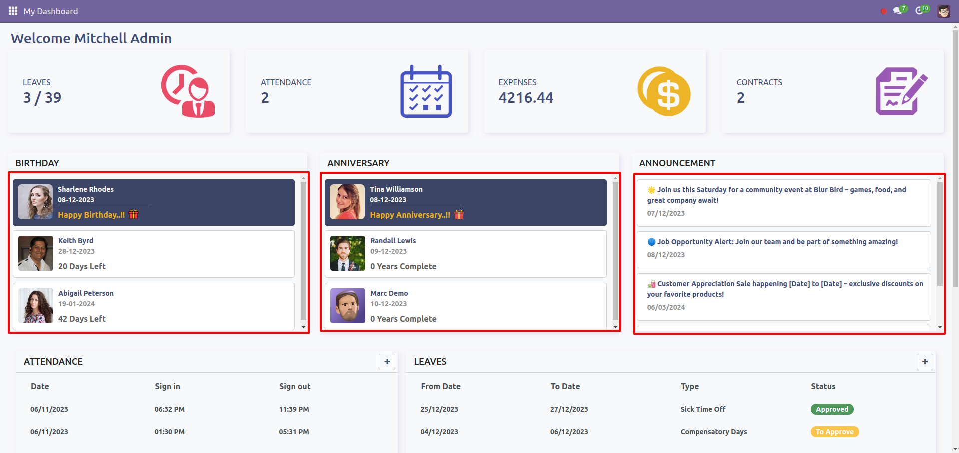The image size is (959, 453).
Task: Click '20 Days Left' text
Action: (x=82, y=266)
